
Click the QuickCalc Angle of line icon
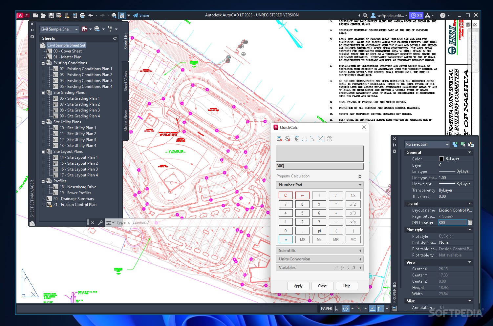(x=312, y=139)
